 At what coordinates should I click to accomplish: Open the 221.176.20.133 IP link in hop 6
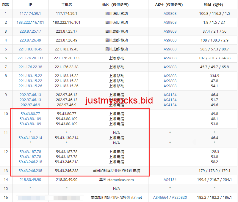30,58
